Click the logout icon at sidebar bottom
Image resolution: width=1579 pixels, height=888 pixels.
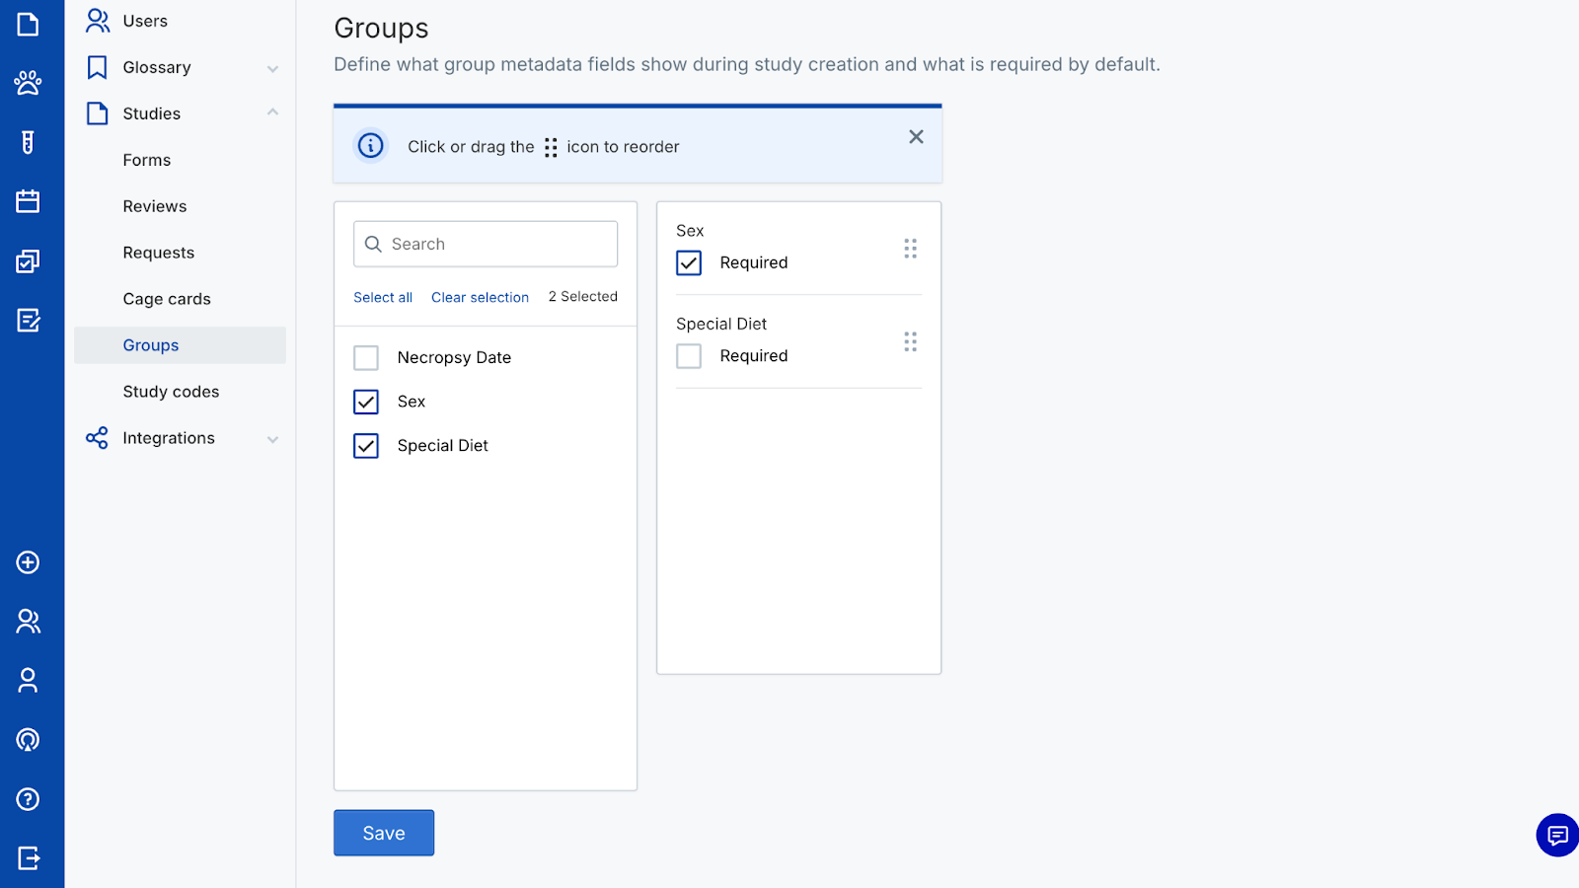coord(28,858)
